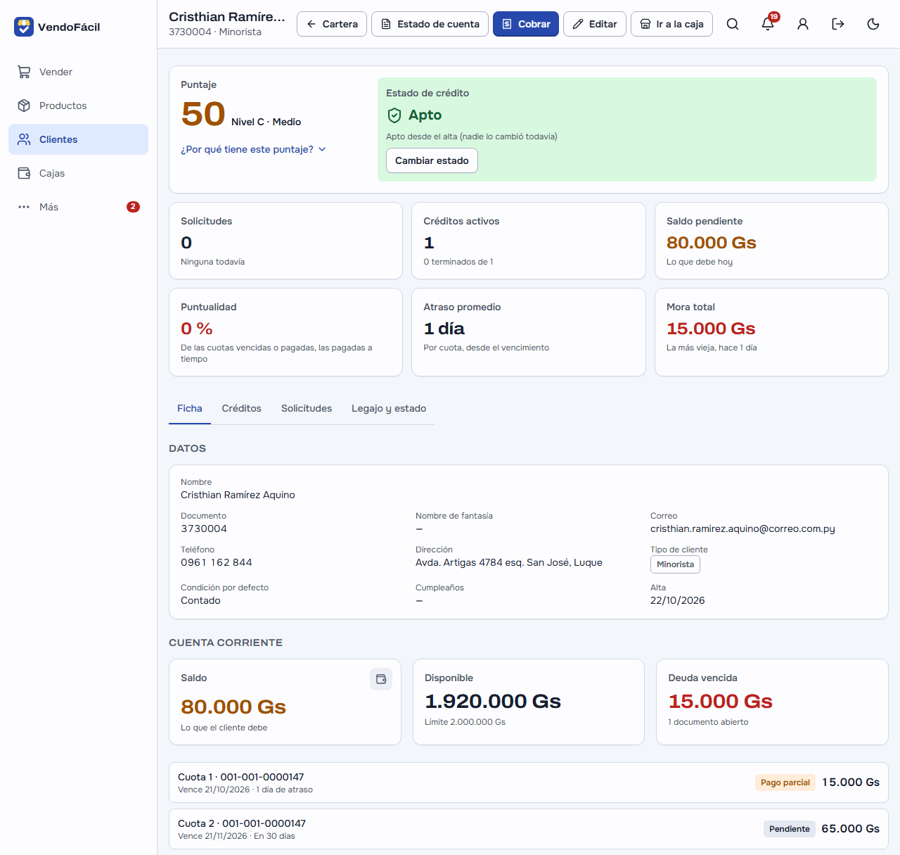The height and width of the screenshot is (855, 900).
Task: Click the Cobrar button
Action: pyautogui.click(x=526, y=24)
